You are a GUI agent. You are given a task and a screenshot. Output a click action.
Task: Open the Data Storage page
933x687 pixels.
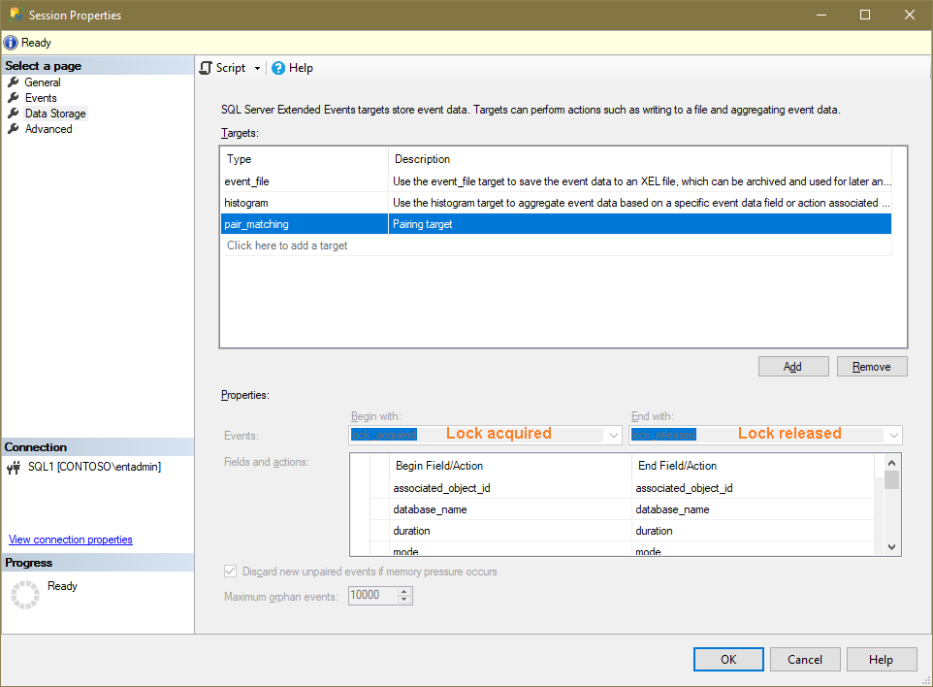pos(55,114)
